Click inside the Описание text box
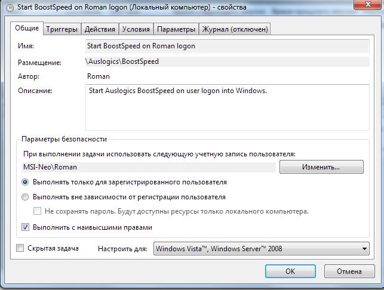 pyautogui.click(x=228, y=107)
